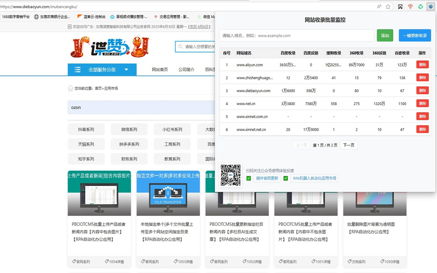Click the 谷歌收录 column header
Viewport: 437px width, 273px height.
[402, 53]
